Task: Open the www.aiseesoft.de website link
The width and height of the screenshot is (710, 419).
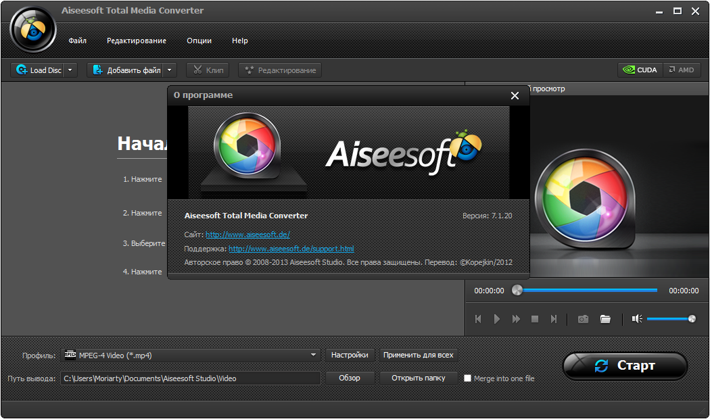Action: click(x=247, y=235)
